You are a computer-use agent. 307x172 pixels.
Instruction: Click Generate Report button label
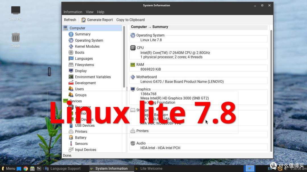tap(100, 20)
